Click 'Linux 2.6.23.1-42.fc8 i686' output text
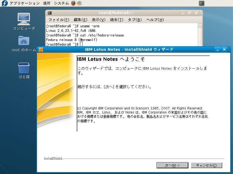The height and width of the screenshot is (174, 233). tap(71, 31)
